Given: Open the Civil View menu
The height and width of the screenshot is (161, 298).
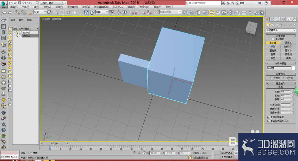Looking at the screenshot, I should (118, 7).
